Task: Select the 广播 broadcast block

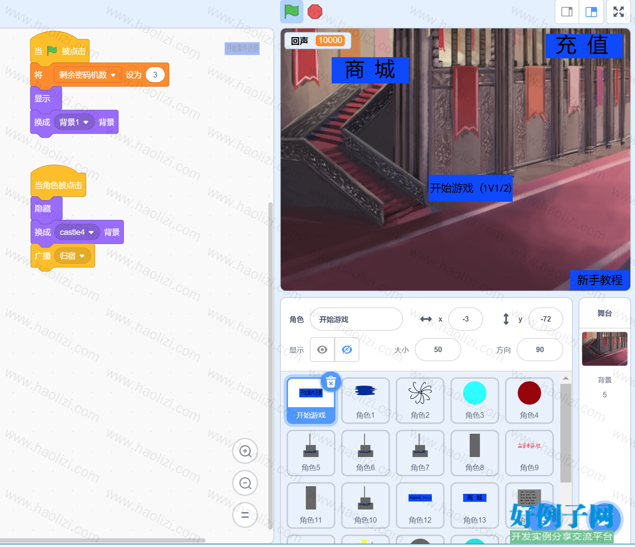Action: 63,256
